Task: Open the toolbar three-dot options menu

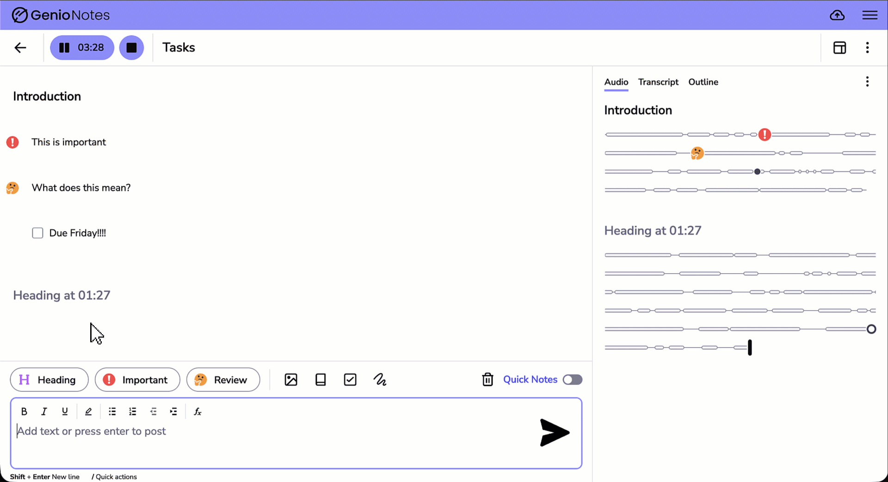Action: (867, 48)
